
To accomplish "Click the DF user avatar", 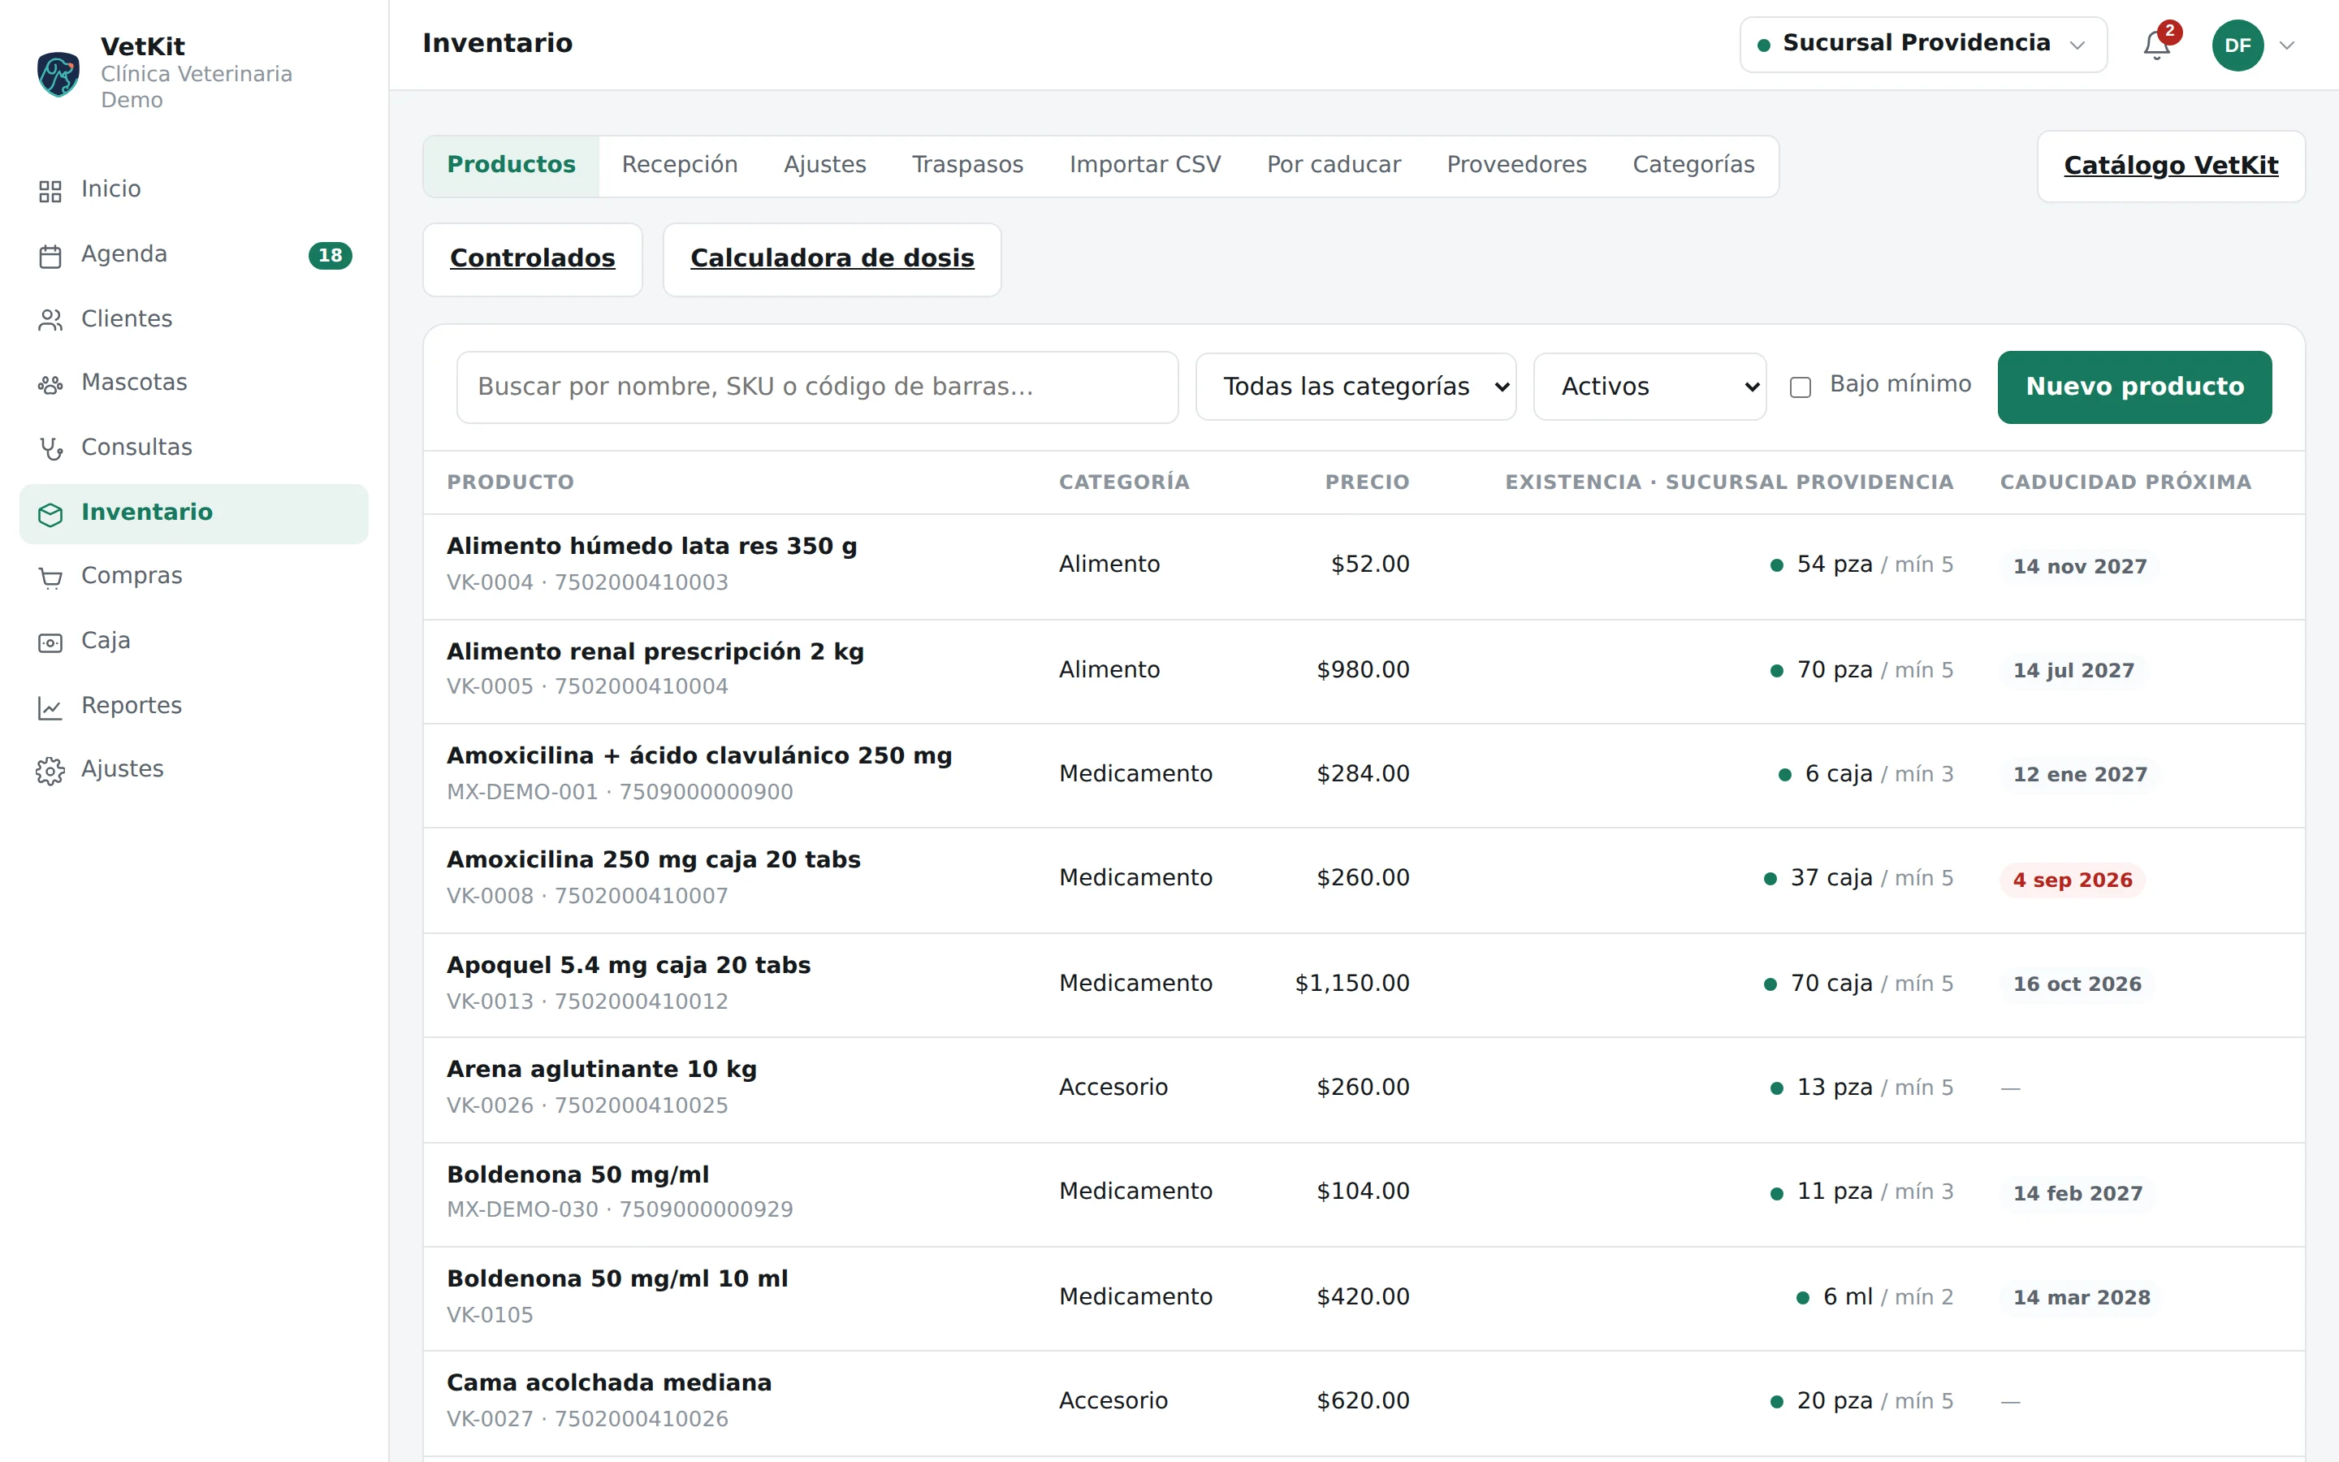I will click(x=2237, y=45).
